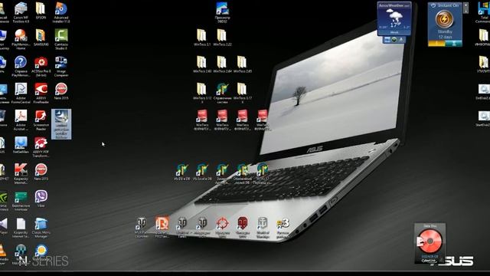
Task: Open photo viewer shortcut at top center
Action: point(222,13)
